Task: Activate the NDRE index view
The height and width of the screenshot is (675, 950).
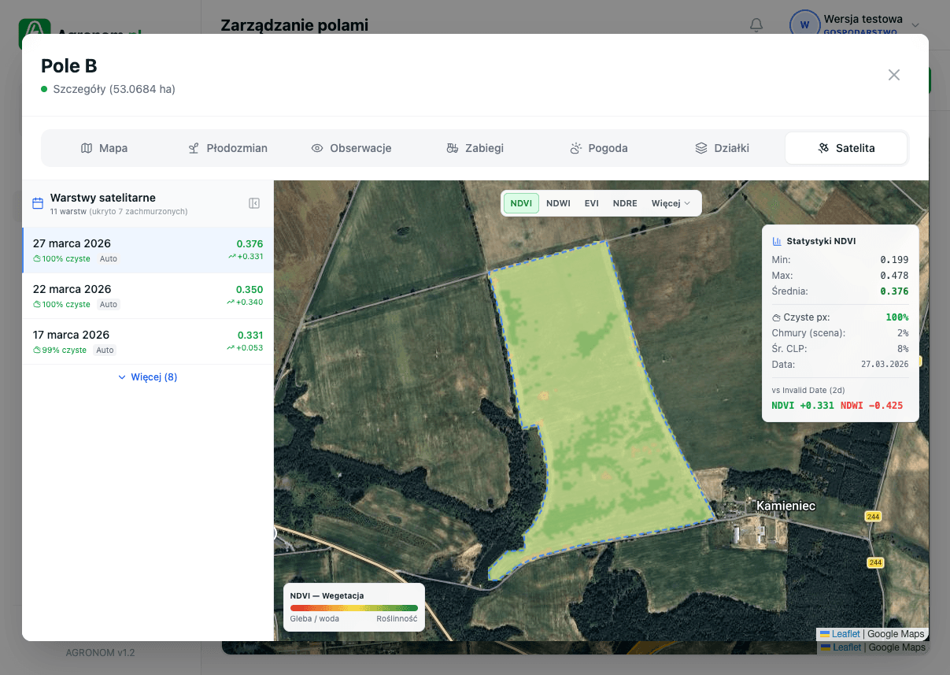Action: [x=624, y=203]
